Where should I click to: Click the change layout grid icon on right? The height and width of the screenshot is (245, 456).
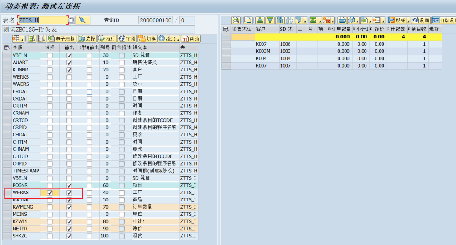tap(377, 20)
